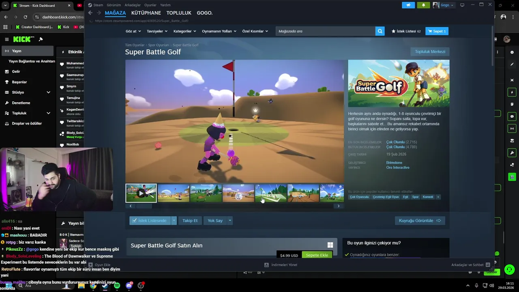The width and height of the screenshot is (519, 292).
Task: Click the OBS icon in the taskbar
Action: (141, 286)
